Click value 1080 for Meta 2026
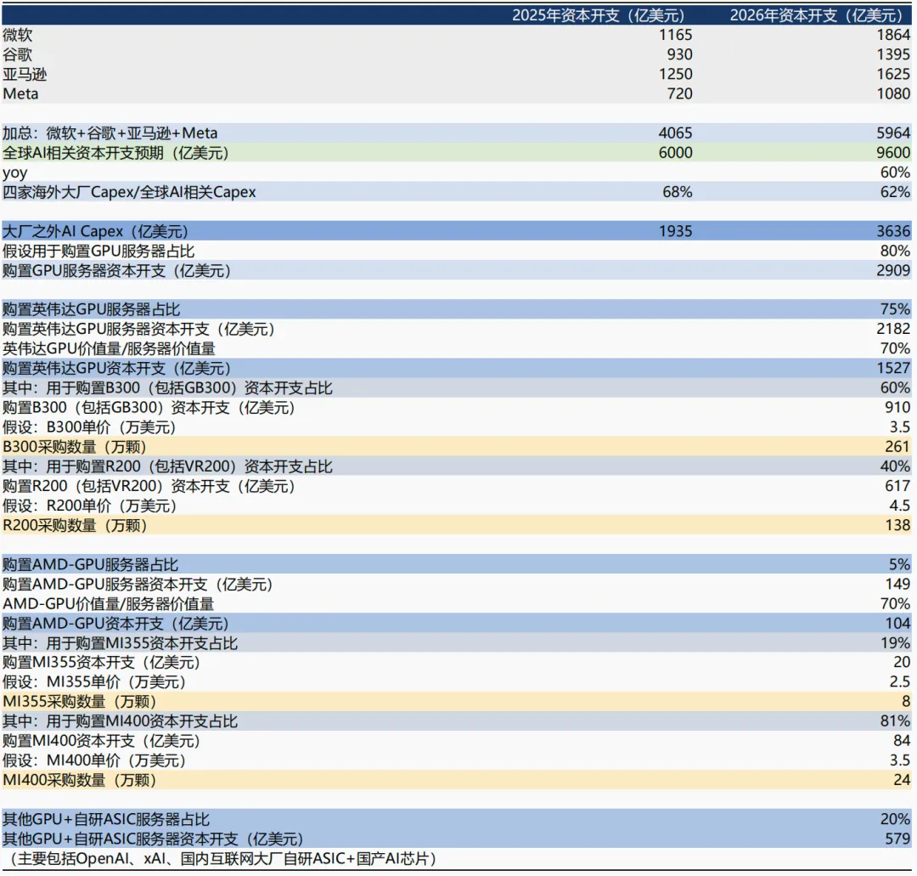This screenshot has width=917, height=876. coord(893,93)
